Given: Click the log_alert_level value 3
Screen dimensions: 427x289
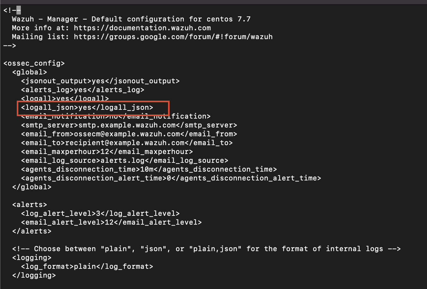Looking at the screenshot, I should click(x=98, y=214).
